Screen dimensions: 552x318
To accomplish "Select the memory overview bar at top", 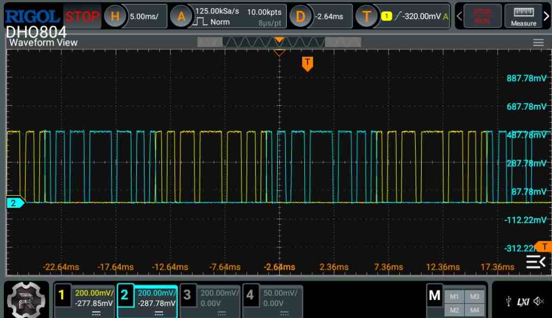I will pos(279,42).
